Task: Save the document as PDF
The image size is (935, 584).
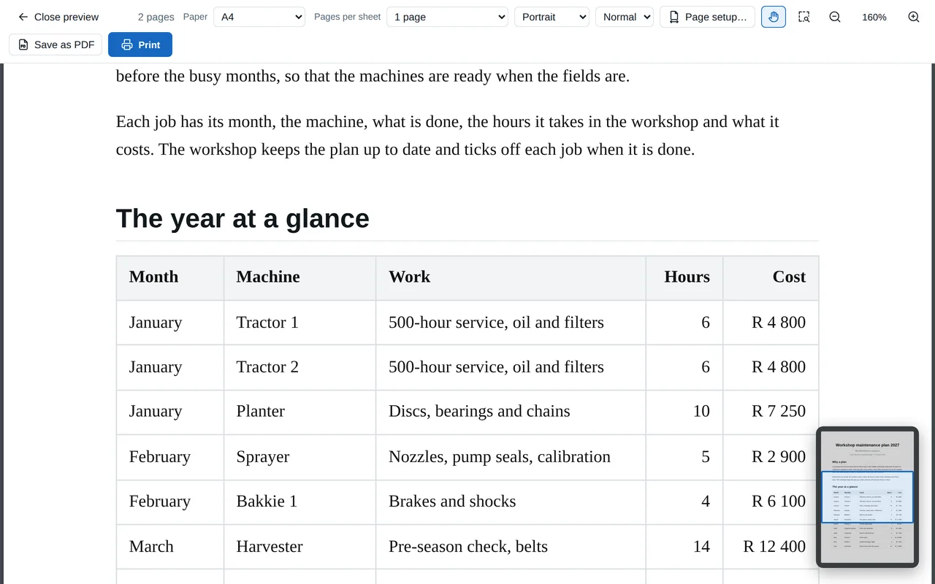Action: point(56,45)
